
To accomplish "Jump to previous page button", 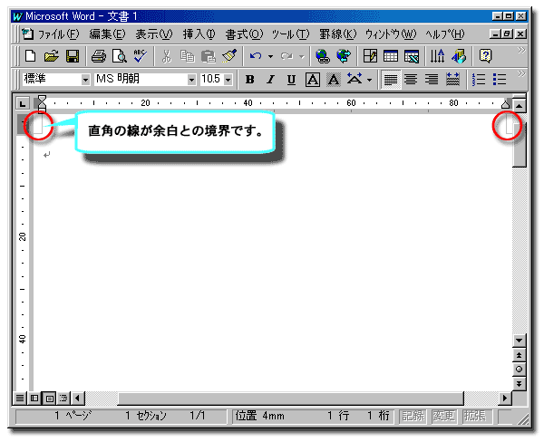I will coord(519,355).
